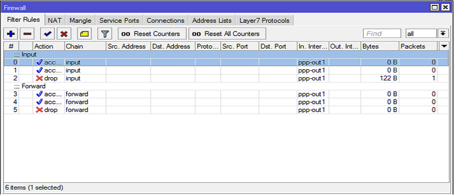454x195 pixels.
Task: Sort by Out. Int... column header
Action: (x=345, y=46)
